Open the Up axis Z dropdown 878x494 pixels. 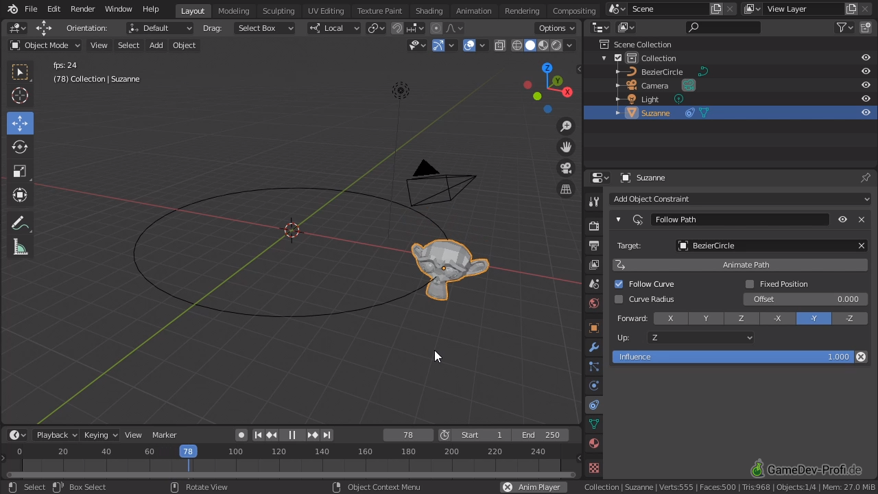(x=700, y=338)
